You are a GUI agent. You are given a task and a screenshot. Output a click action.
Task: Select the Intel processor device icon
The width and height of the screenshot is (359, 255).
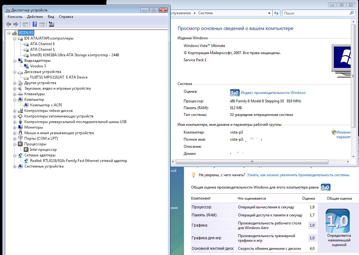point(26,150)
